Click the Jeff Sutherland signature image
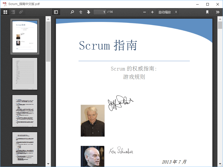Viewport: 223px width, 167px height. tap(120, 103)
